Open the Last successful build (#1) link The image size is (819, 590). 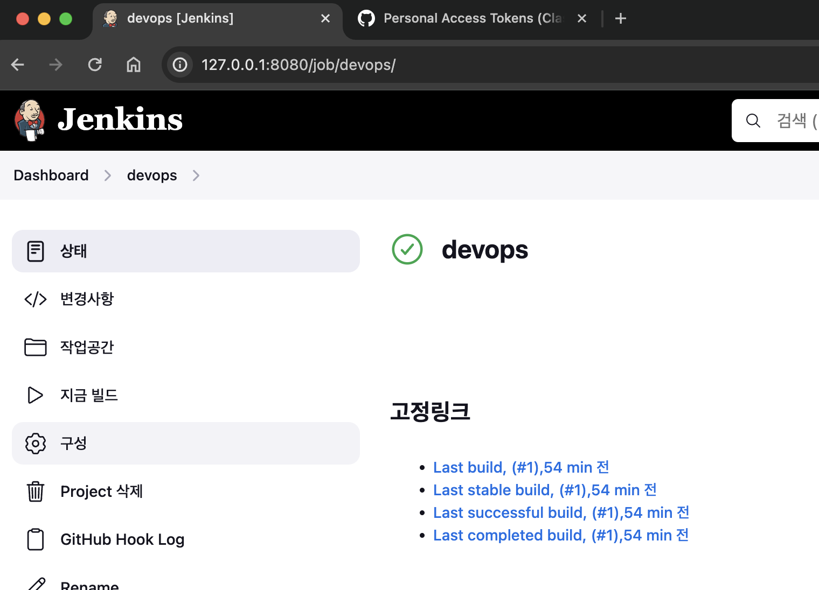point(561,512)
